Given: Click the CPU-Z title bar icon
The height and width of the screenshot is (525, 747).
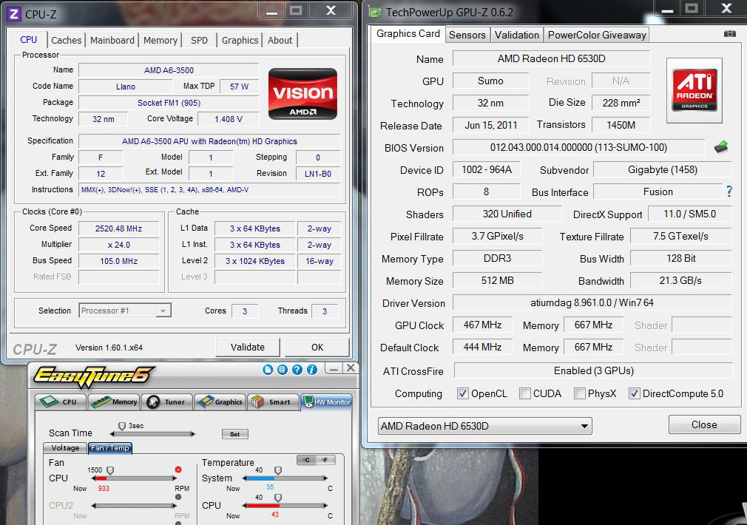Looking at the screenshot, I should 14,14.
